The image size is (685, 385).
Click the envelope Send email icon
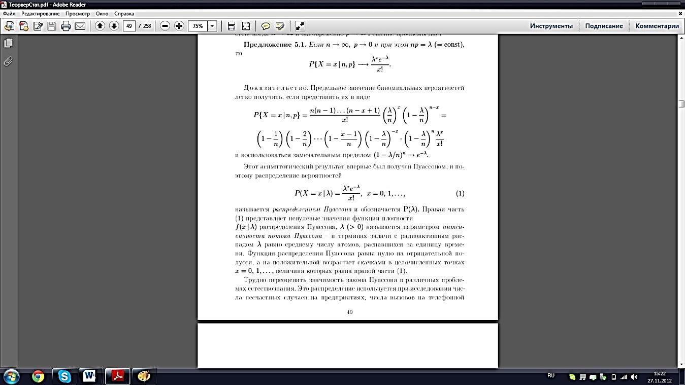click(80, 26)
